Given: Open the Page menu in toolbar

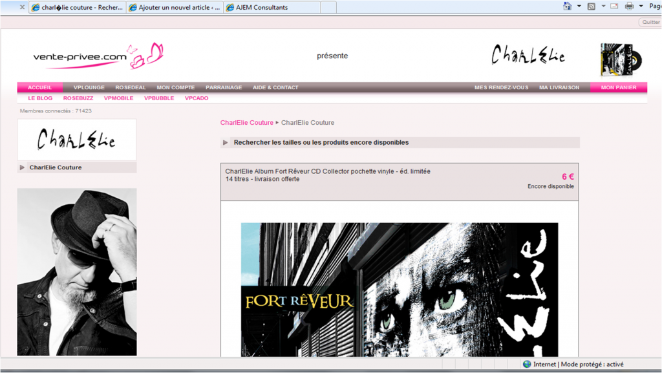Looking at the screenshot, I should 656,6.
